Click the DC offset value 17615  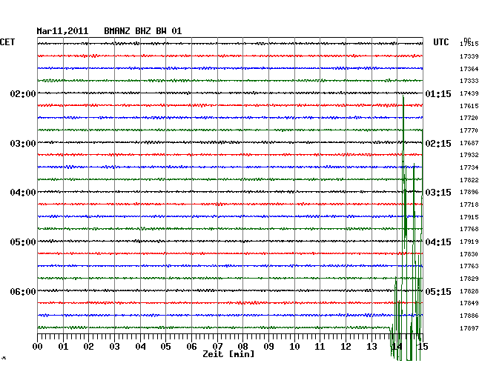[469, 106]
